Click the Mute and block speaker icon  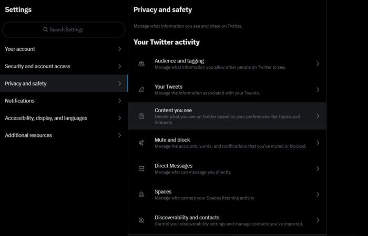pos(141,143)
